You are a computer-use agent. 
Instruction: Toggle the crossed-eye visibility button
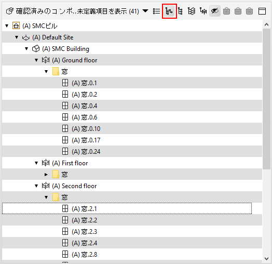215,11
